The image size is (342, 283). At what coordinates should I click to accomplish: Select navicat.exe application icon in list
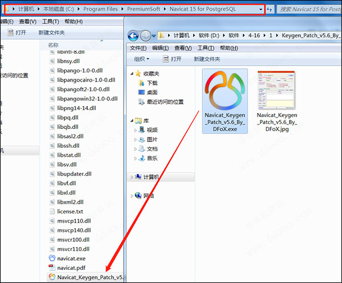[x=52, y=258]
